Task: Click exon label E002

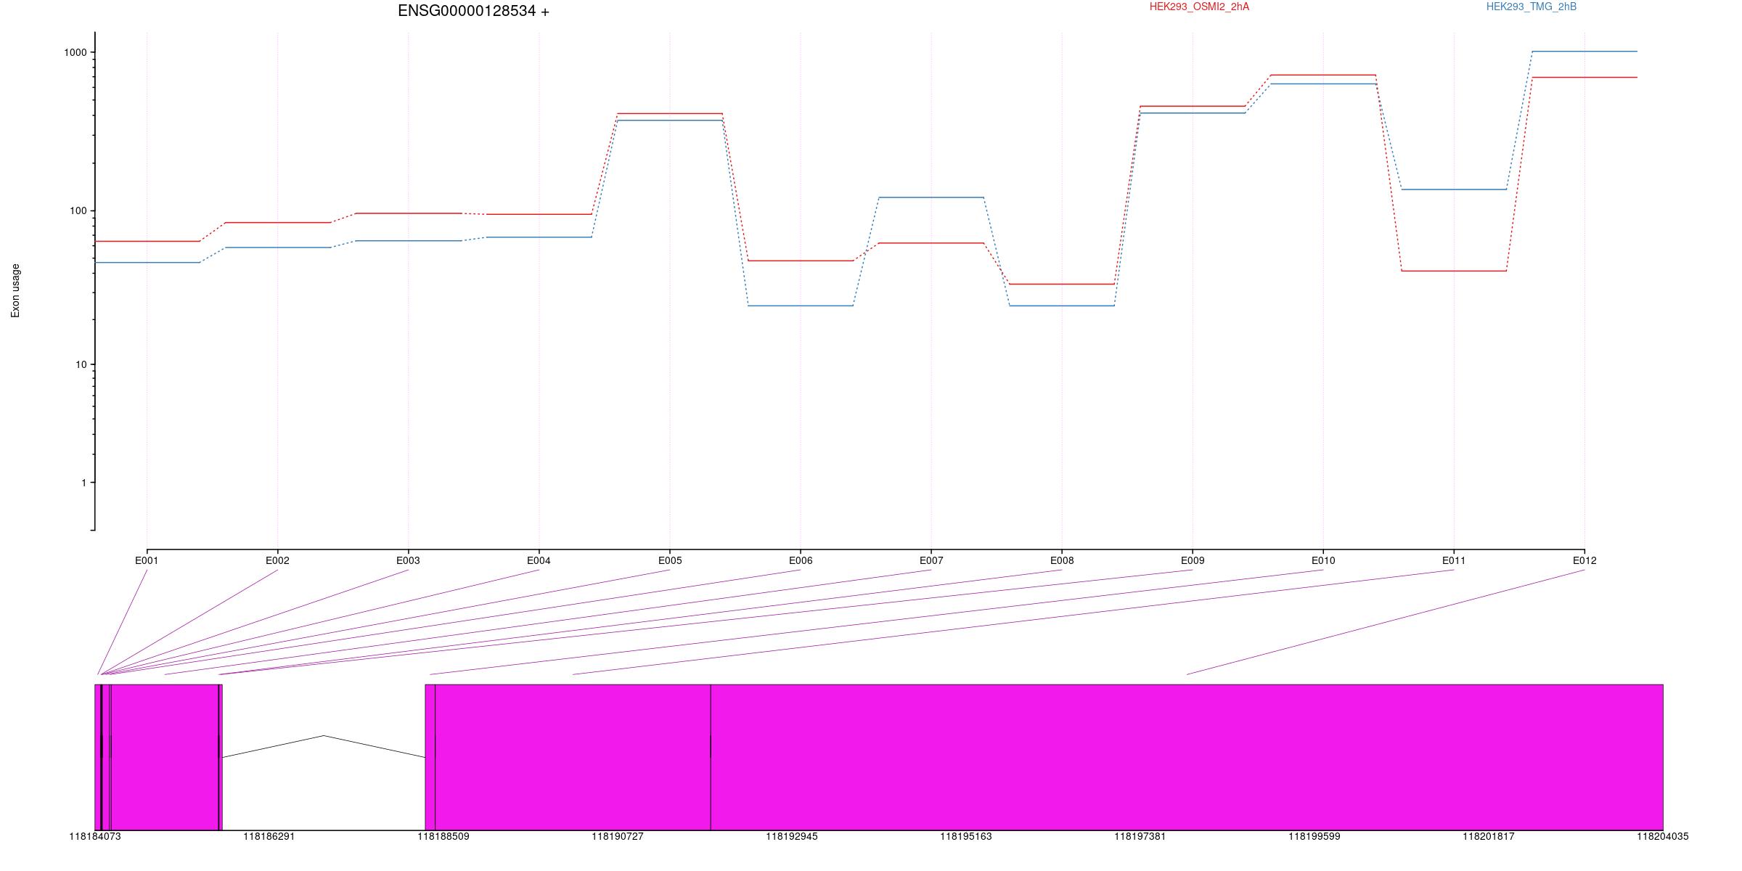Action: pos(277,560)
